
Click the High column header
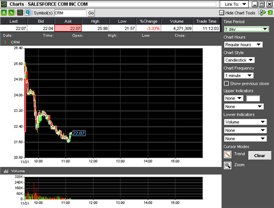click(x=95, y=21)
